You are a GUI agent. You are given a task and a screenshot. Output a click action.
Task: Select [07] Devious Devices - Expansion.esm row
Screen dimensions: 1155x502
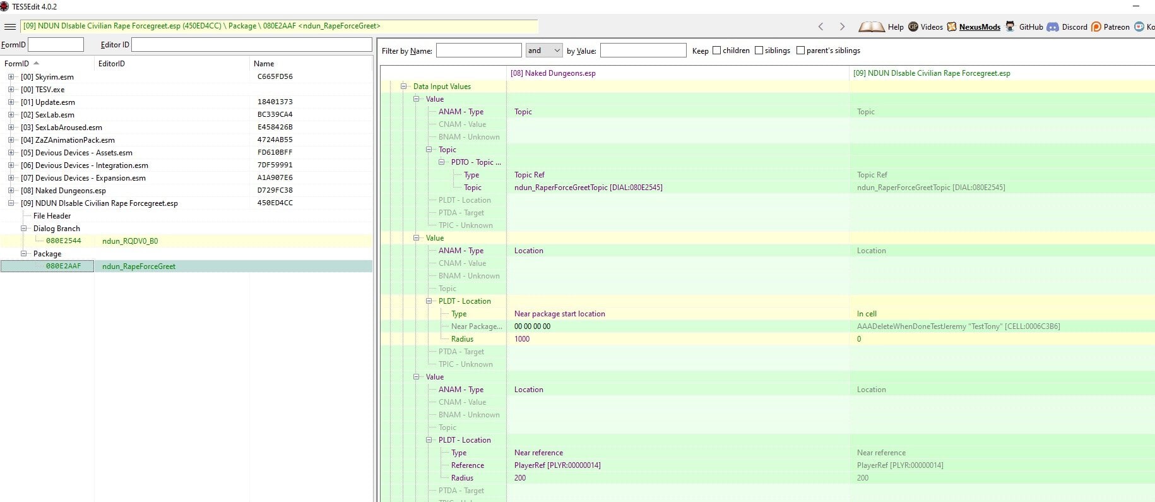(x=186, y=177)
